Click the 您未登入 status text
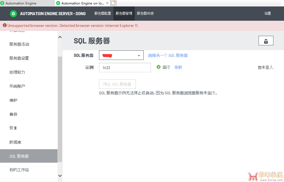 (265, 67)
